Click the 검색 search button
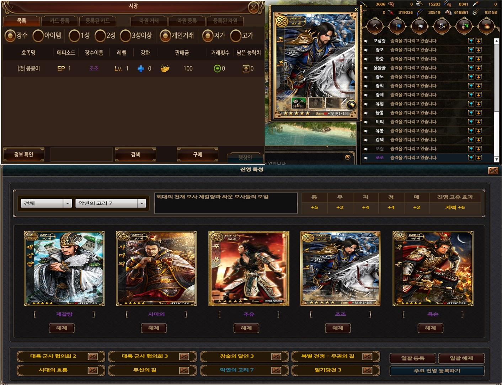The width and height of the screenshot is (502, 385). tap(135, 155)
